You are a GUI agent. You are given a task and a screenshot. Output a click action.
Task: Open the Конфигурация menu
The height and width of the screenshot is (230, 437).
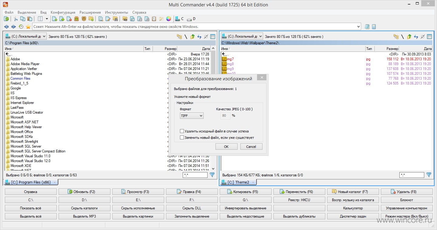tap(63, 12)
